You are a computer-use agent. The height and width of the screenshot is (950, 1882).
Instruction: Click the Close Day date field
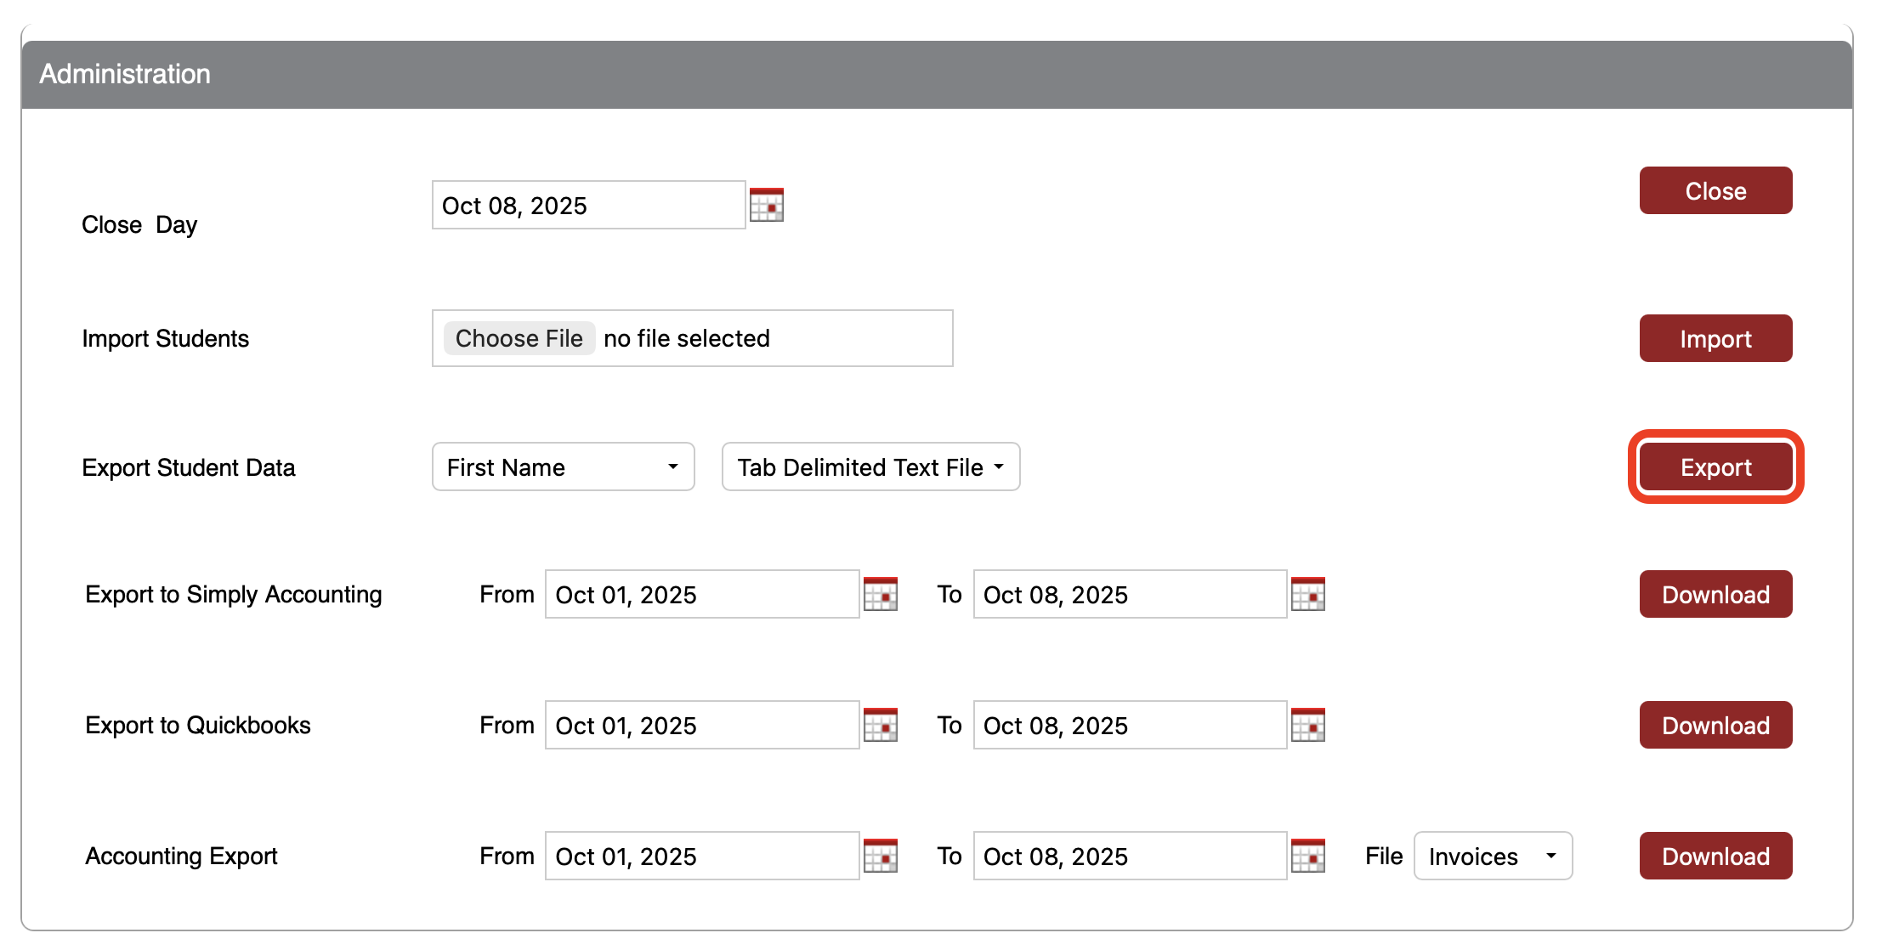(587, 205)
